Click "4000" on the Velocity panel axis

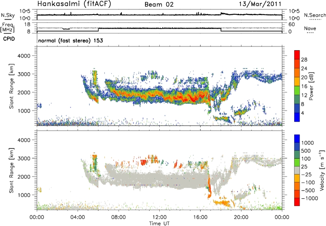tap(24, 140)
